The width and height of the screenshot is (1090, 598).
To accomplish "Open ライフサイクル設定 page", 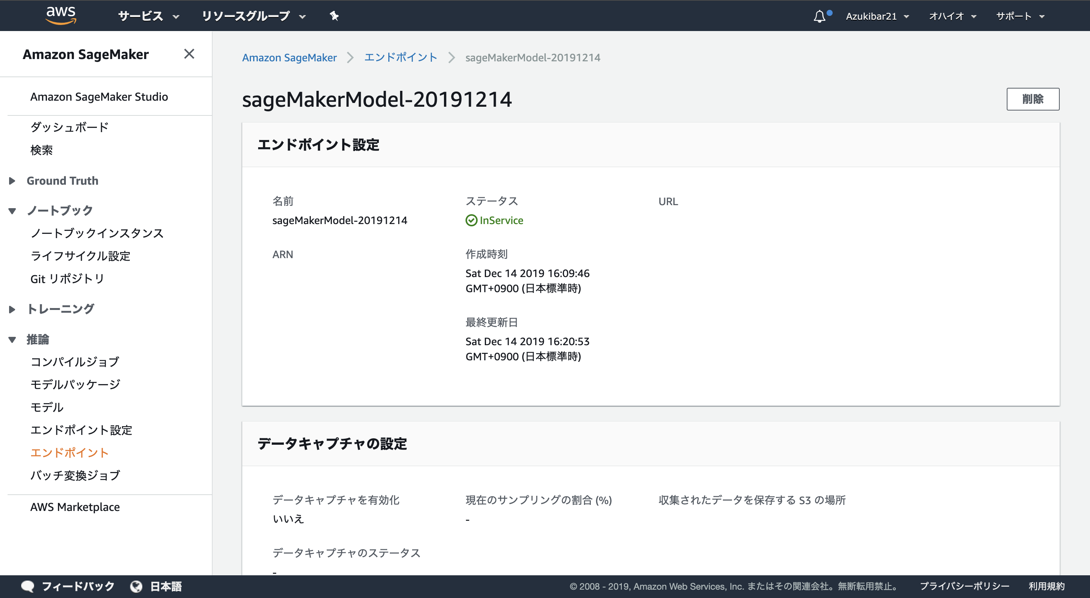I will coord(80,256).
